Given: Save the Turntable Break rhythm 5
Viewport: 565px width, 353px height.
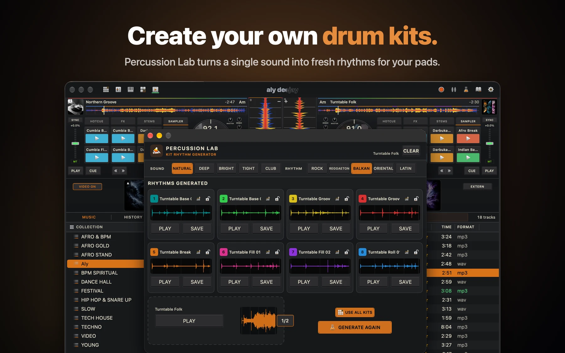Looking at the screenshot, I should (x=197, y=282).
